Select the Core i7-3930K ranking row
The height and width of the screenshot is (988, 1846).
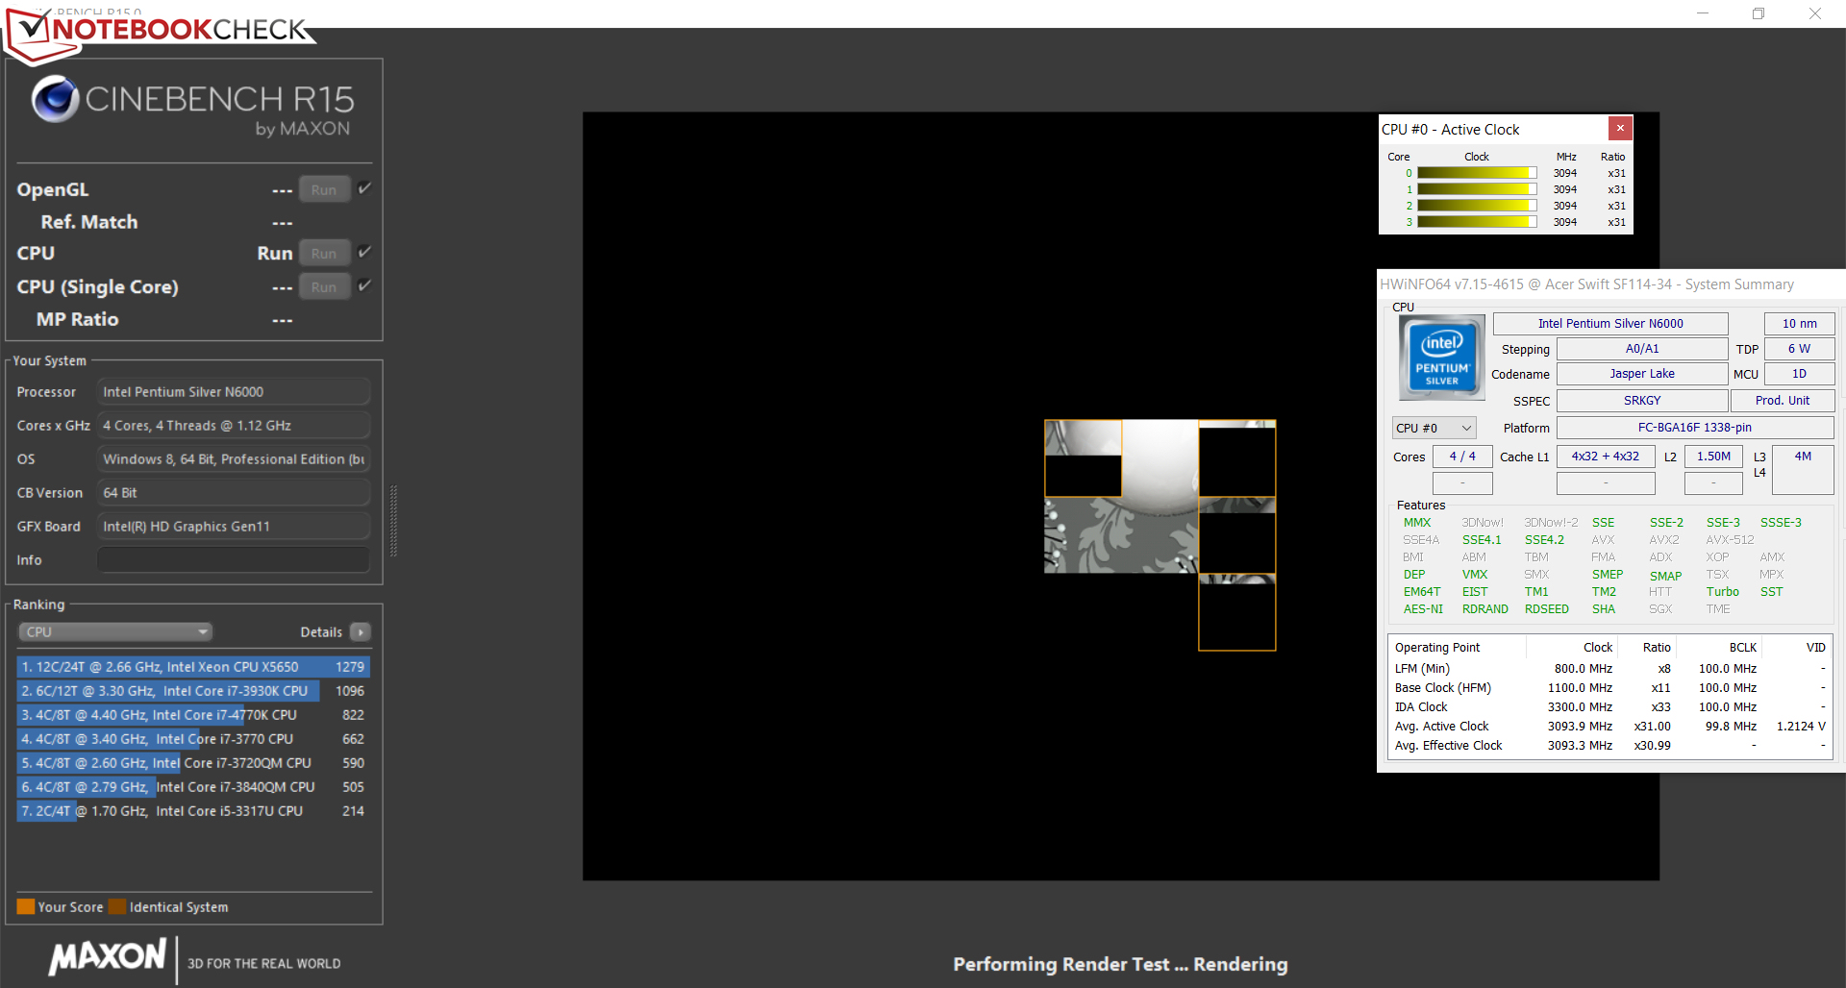(193, 691)
